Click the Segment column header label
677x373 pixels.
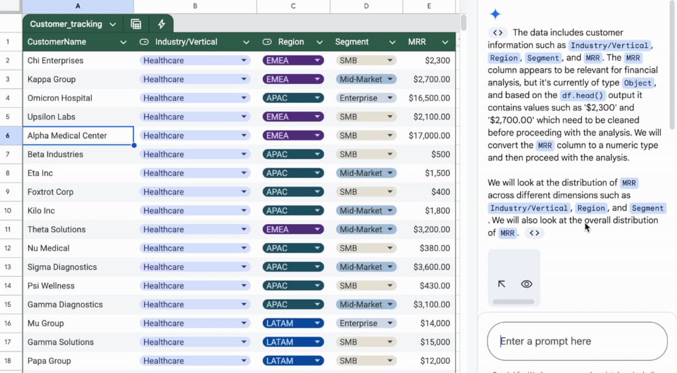tap(352, 42)
